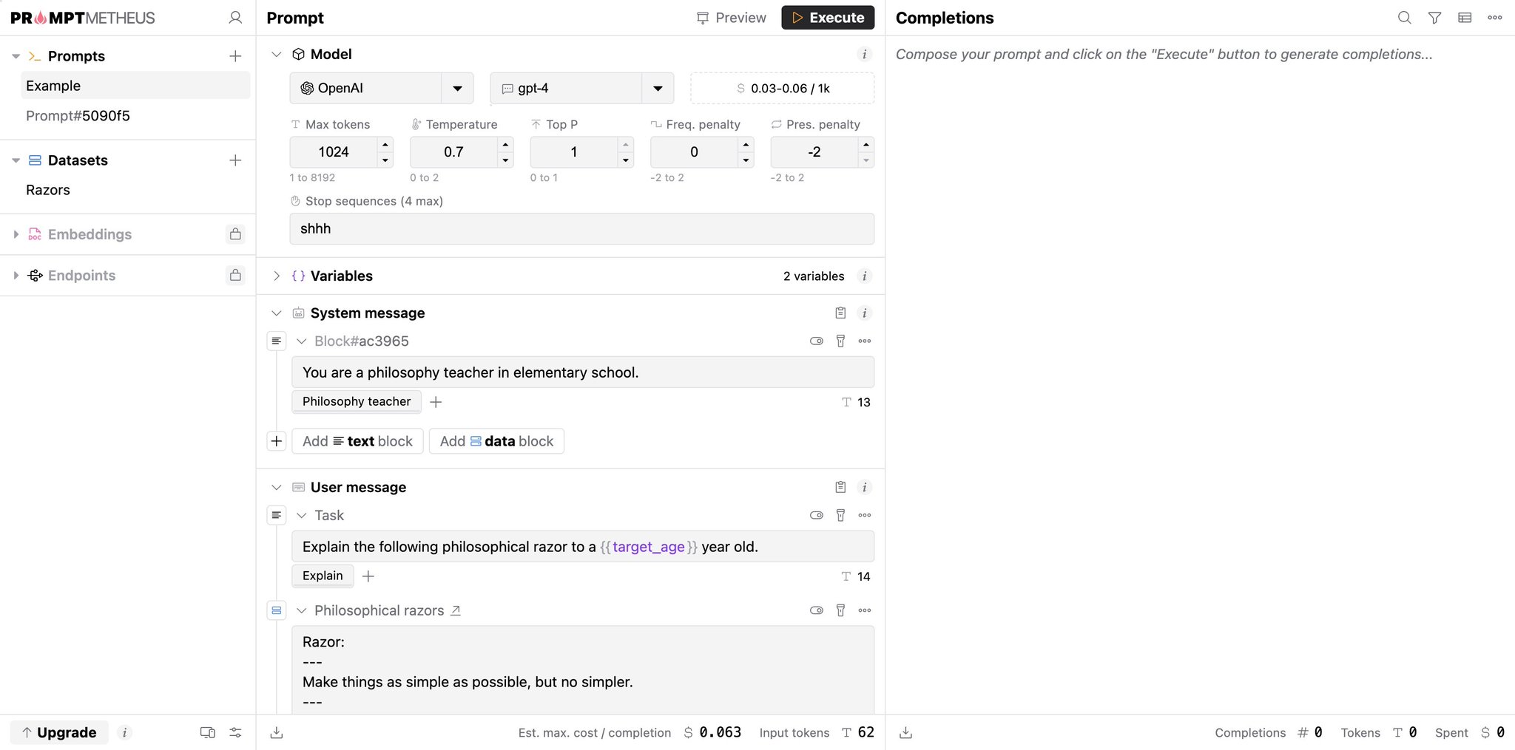Open Task block more options menu
Viewport: 1515px width, 750px height.
click(x=865, y=515)
